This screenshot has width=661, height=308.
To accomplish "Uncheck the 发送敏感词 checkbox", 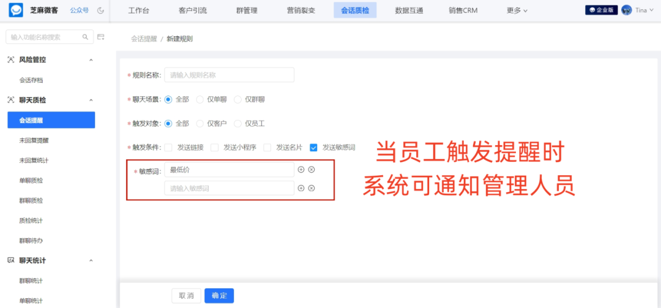I will click(x=313, y=148).
